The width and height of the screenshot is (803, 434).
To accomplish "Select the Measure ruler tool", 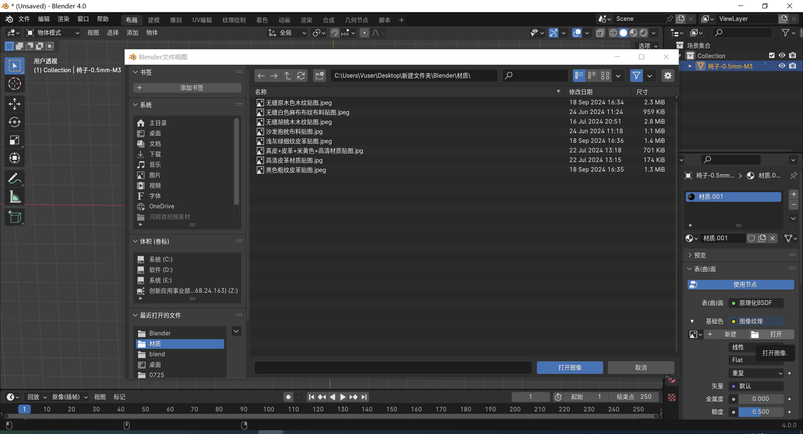I will tap(15, 197).
